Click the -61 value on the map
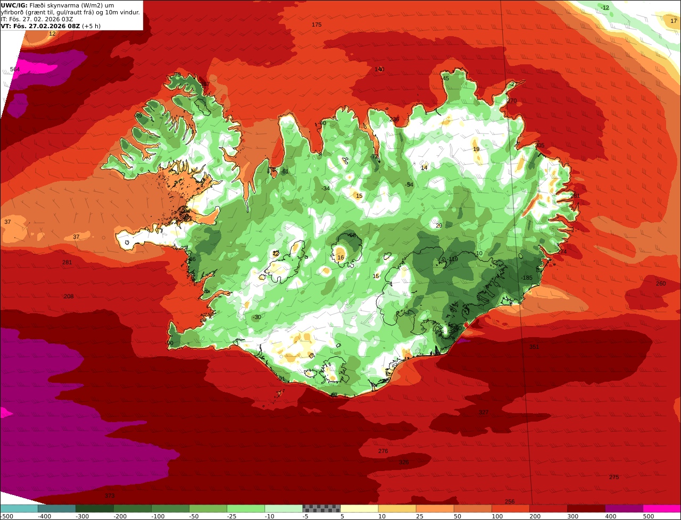The height and width of the screenshot is (520, 681). (284, 171)
